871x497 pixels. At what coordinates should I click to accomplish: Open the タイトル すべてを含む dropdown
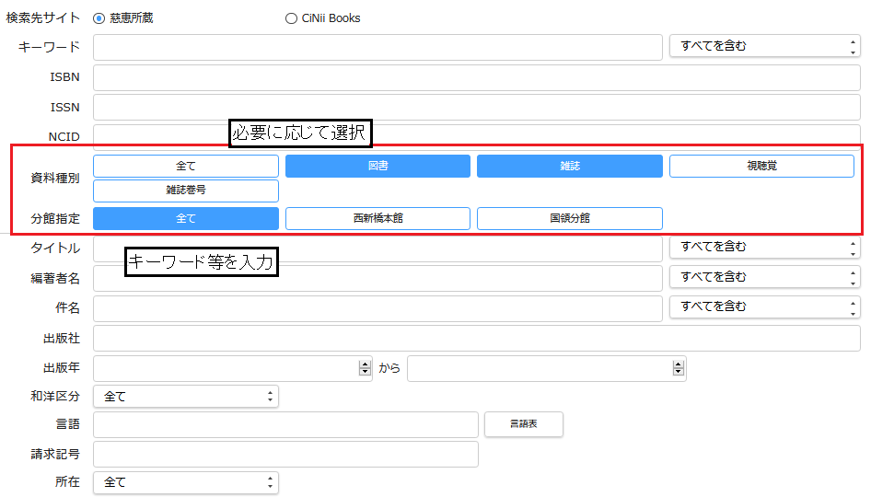(765, 247)
